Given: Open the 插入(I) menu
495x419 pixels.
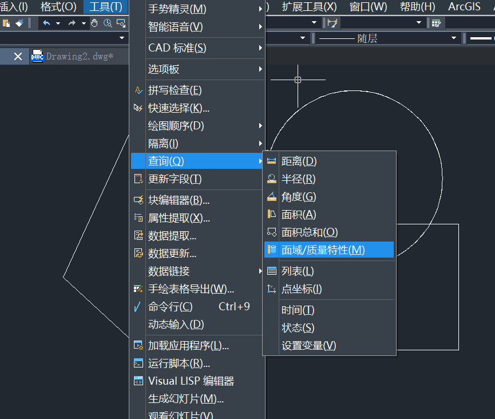Looking at the screenshot, I should click(14, 7).
